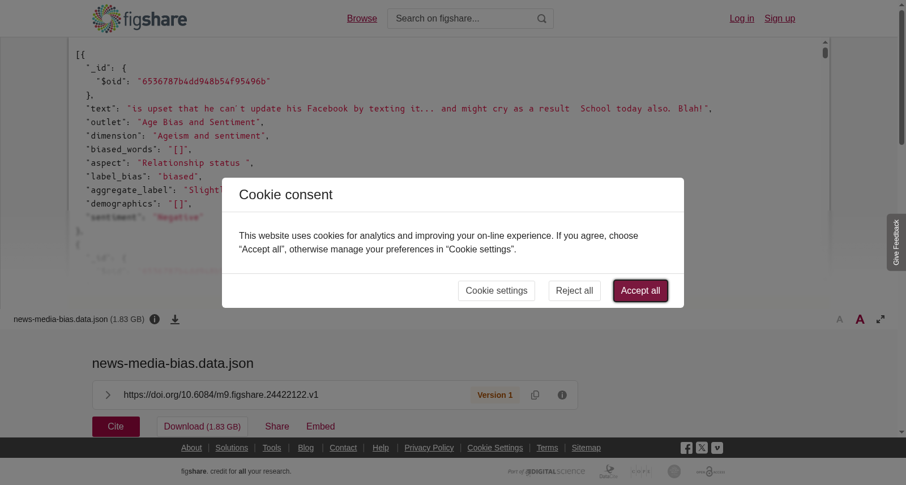Image resolution: width=906 pixels, height=485 pixels.
Task: Open the Help footer link
Action: (x=381, y=448)
